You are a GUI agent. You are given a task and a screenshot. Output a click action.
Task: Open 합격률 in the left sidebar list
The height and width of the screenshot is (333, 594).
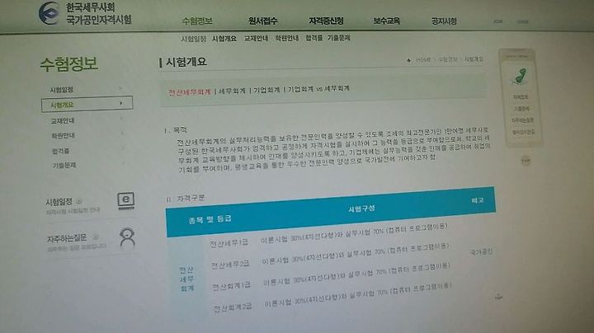[x=60, y=151]
